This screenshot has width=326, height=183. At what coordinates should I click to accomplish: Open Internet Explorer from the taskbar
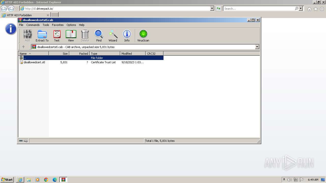click(20, 180)
